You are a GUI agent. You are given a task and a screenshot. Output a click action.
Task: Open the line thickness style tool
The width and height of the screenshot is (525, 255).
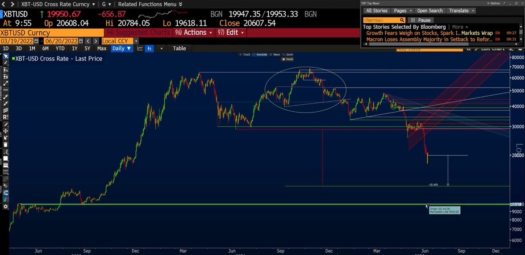[x=6, y=165]
